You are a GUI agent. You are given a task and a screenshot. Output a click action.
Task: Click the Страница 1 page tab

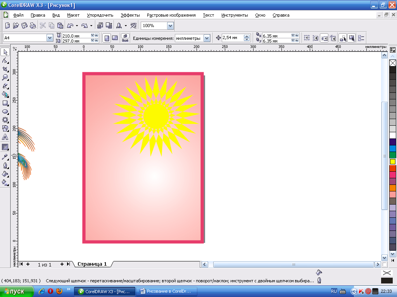(x=92, y=264)
